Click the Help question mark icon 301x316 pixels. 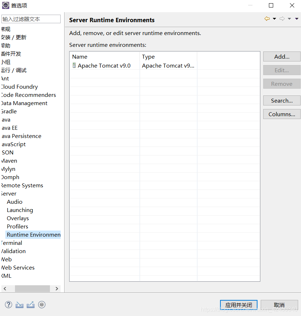click(9, 305)
